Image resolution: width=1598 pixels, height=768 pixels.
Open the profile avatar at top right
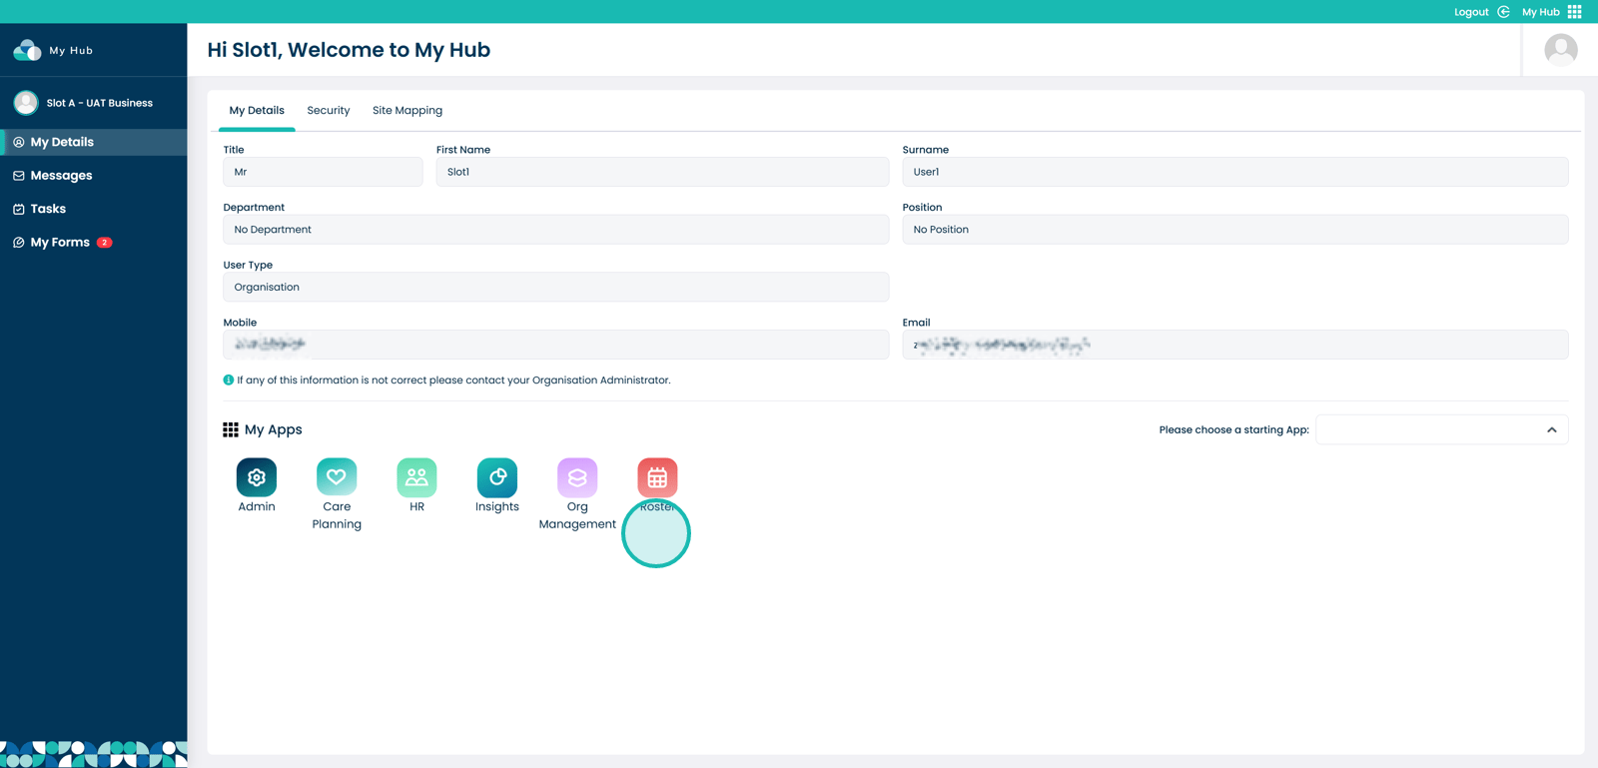1561,50
